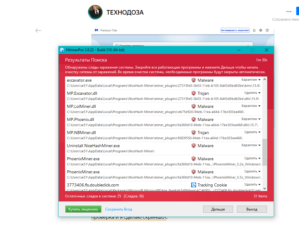Viewport: 299px width, 230px height.
Task: Click the Tracking Cookie label
Action: (212, 185)
